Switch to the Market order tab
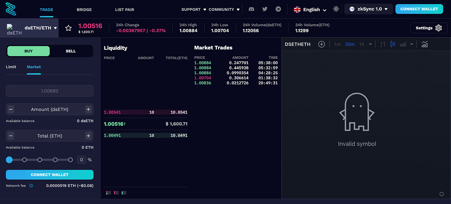This screenshot has width=451, height=204. [34, 67]
